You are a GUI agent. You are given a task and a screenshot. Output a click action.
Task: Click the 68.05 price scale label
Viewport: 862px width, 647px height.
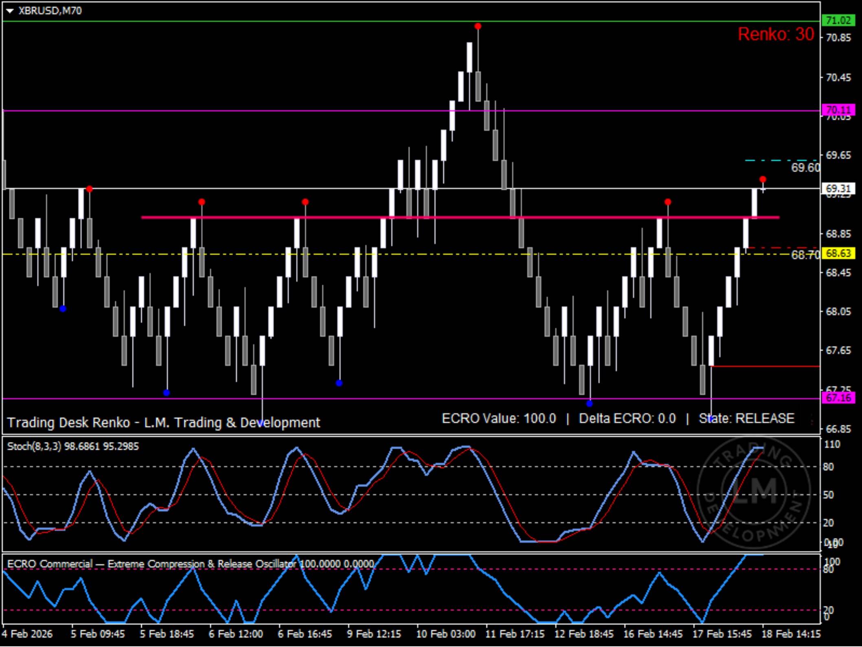pos(838,312)
